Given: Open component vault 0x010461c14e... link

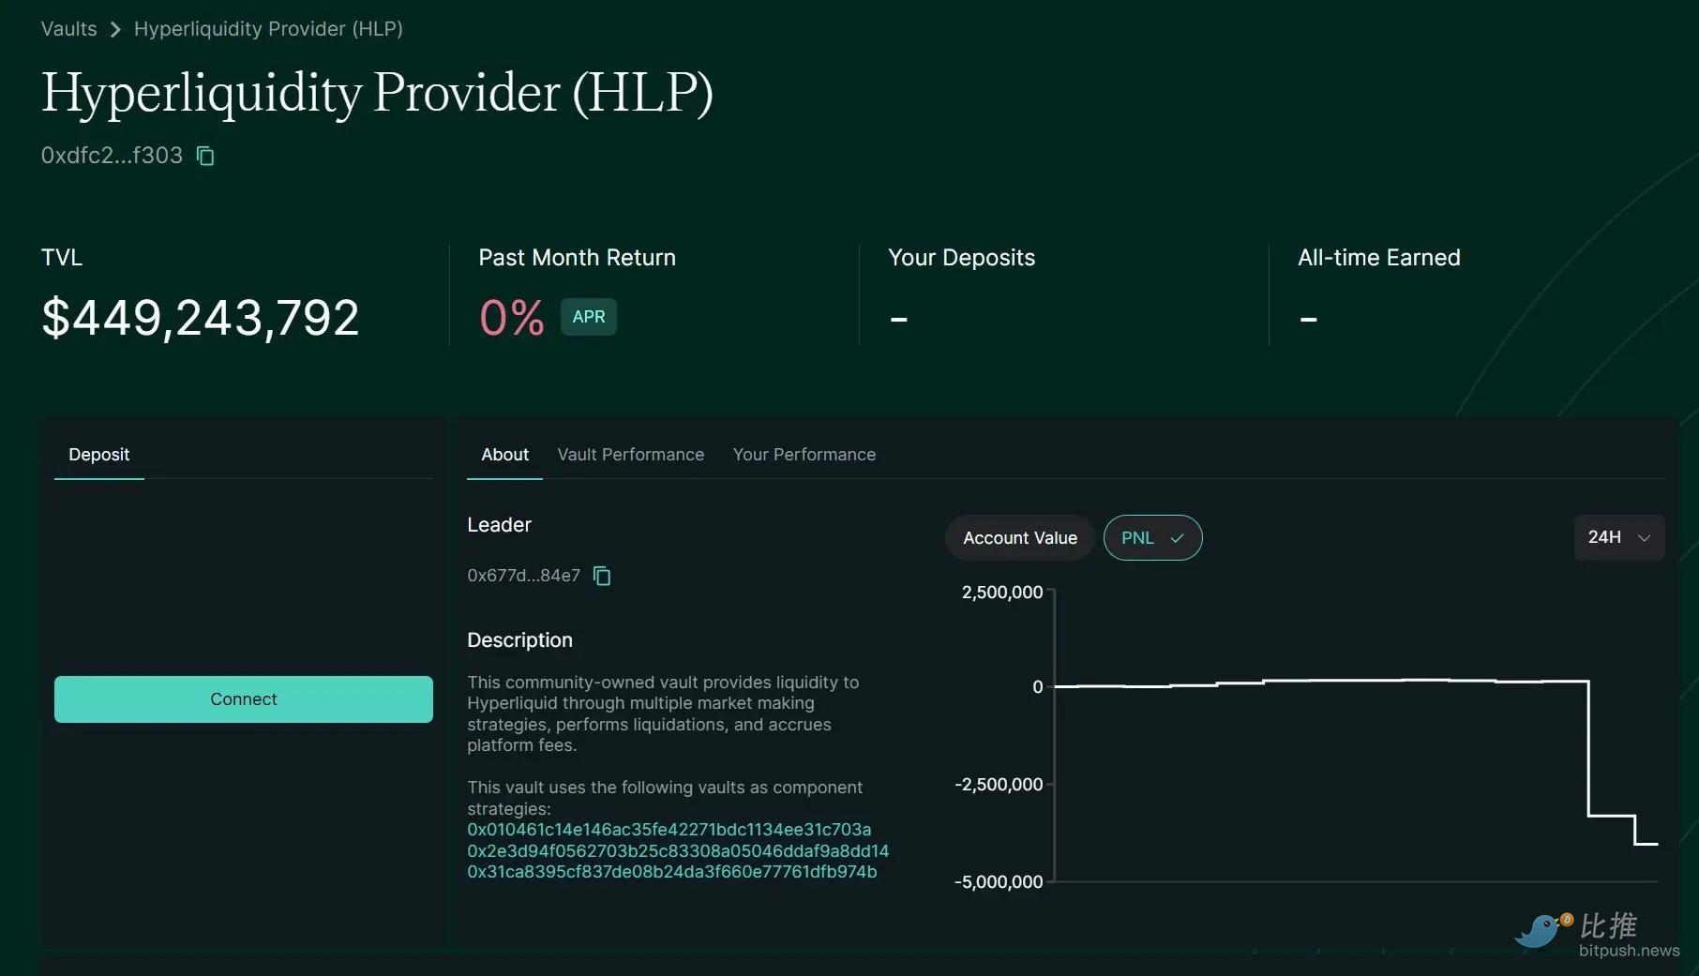Looking at the screenshot, I should (669, 830).
